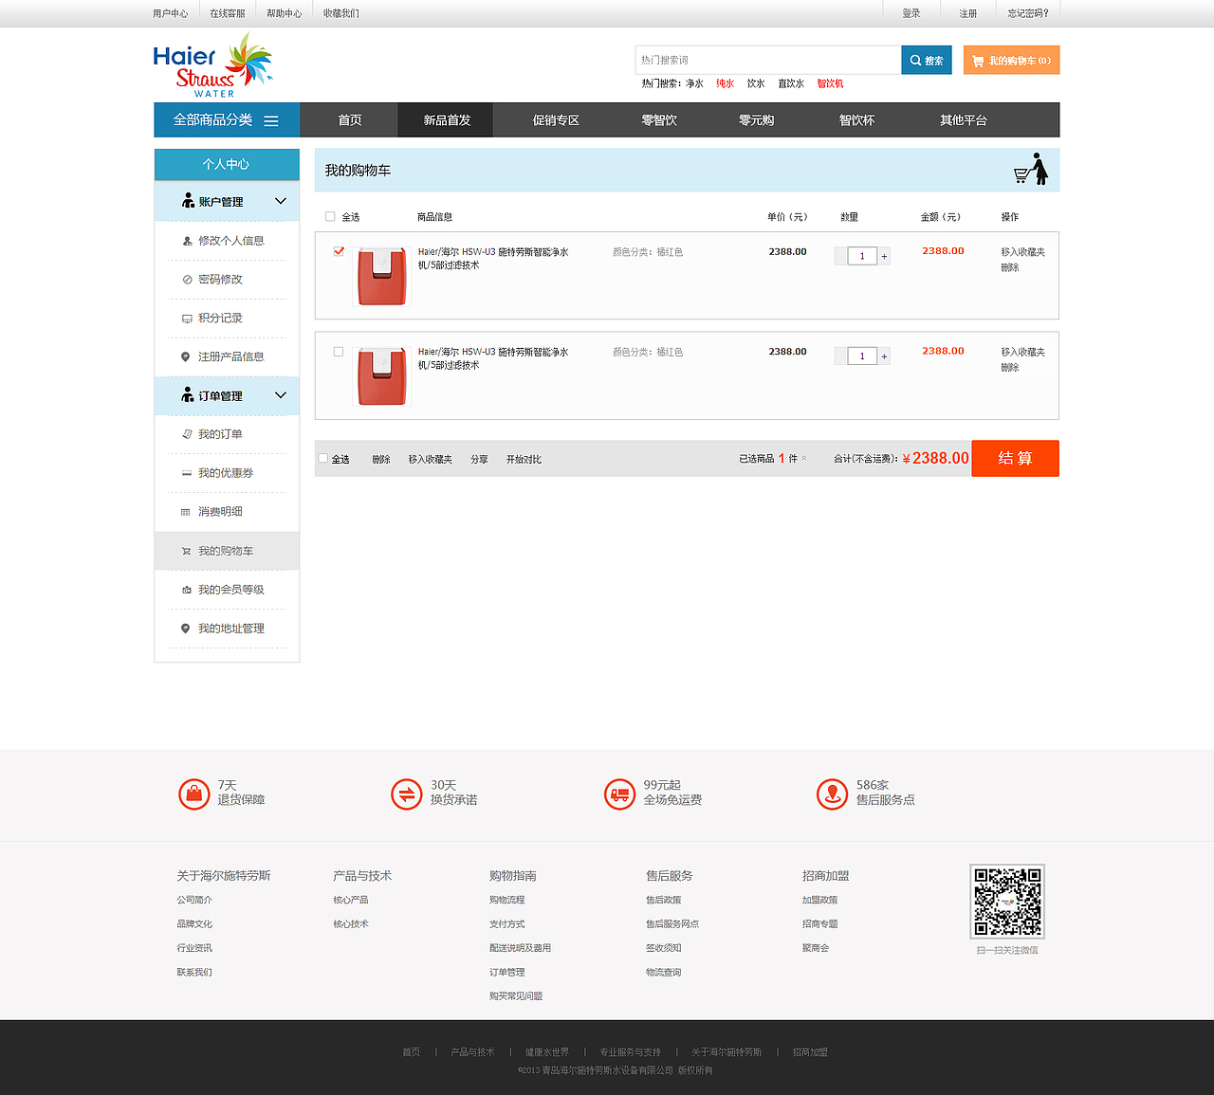The height and width of the screenshot is (1095, 1214).
Task: Tick the bottom bar 全选 checkbox
Action: click(x=323, y=459)
